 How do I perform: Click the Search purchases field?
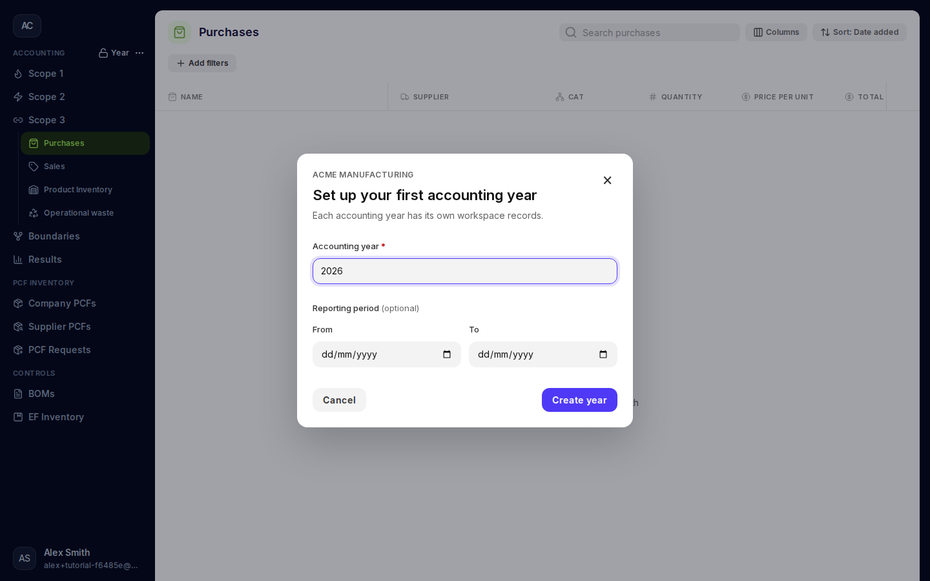click(x=650, y=32)
